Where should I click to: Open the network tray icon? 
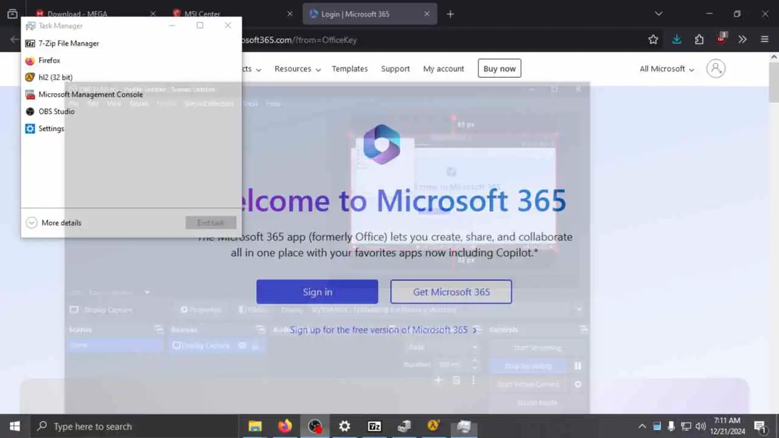pyautogui.click(x=686, y=426)
